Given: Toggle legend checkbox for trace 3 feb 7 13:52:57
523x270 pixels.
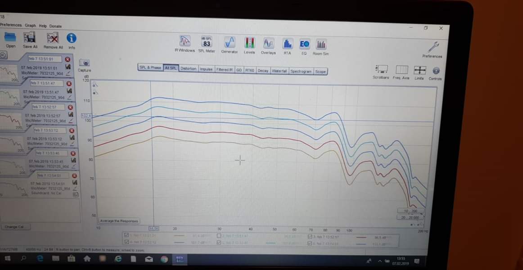Looking at the screenshot, I should pyautogui.click(x=311, y=237).
